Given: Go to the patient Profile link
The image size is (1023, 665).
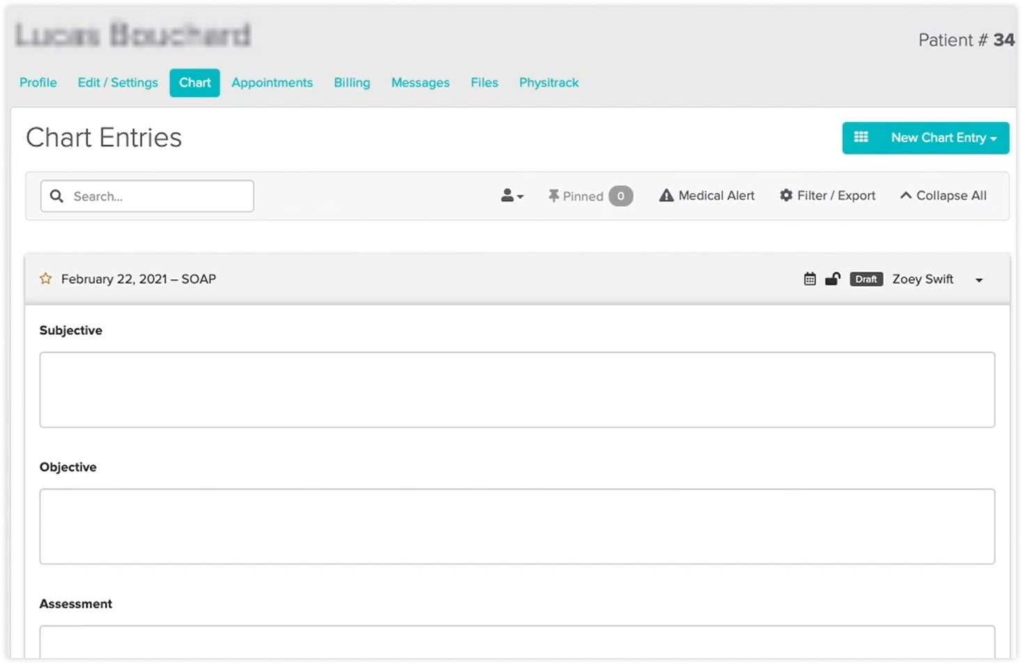Looking at the screenshot, I should (38, 82).
